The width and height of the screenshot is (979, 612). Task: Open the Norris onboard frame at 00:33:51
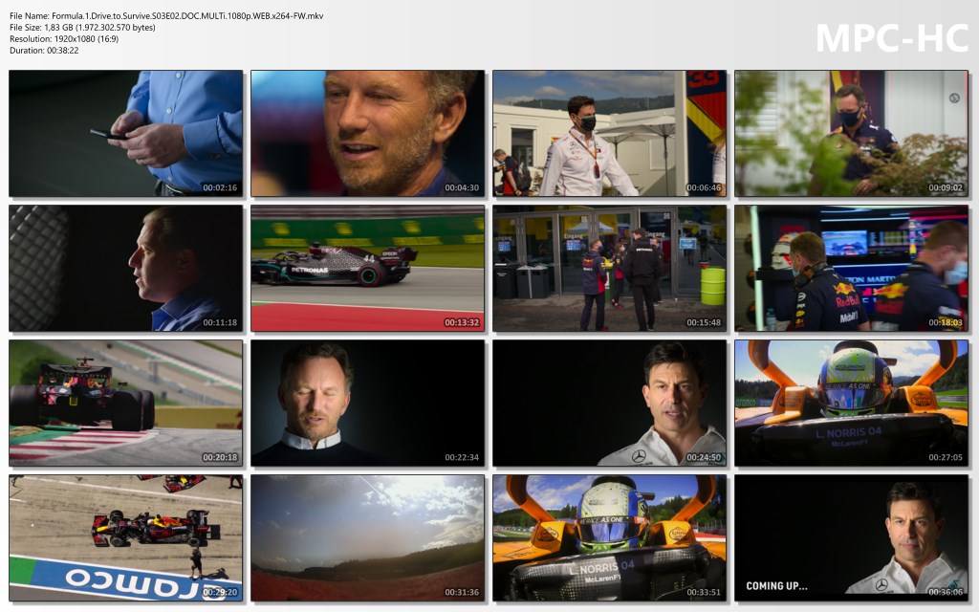(x=609, y=537)
